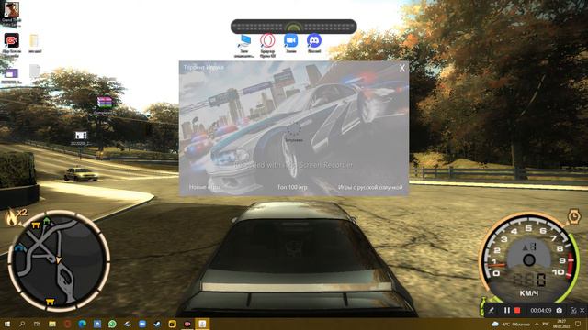Expand the system tray hidden icons arrow
Viewport: 588px width, 330px height.
coord(537,324)
